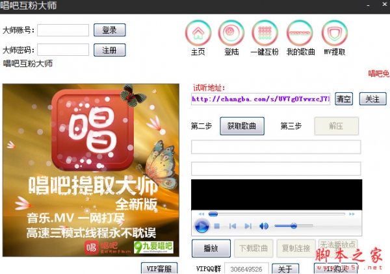Open the 主页 home icon
This screenshot has width=390, height=274.
pos(198,33)
